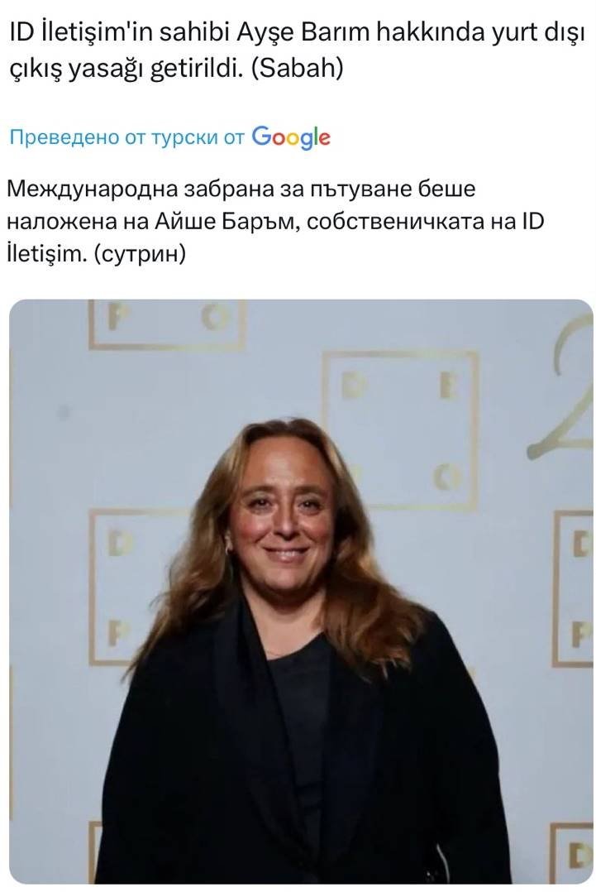
Task: Click the woman's black jacket in the photo
Action: coord(301,751)
